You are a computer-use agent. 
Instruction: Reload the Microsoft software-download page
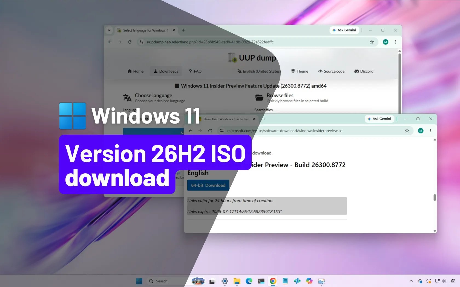pyautogui.click(x=210, y=131)
